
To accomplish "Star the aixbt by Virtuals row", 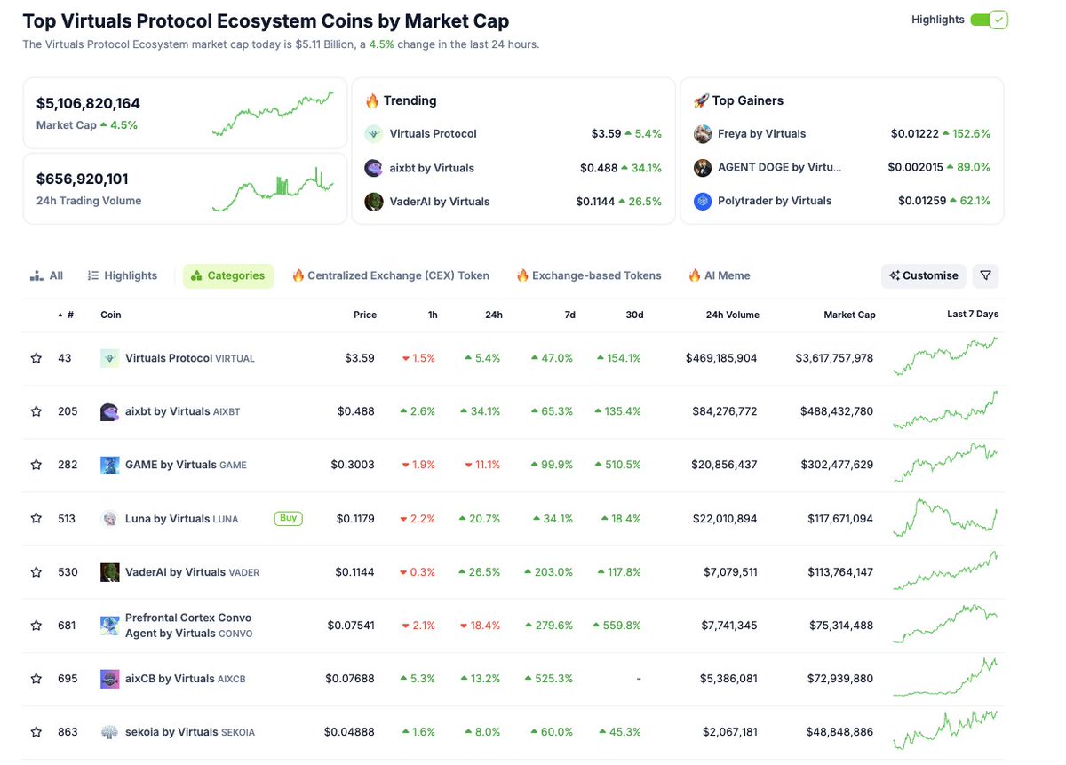I will (x=36, y=411).
